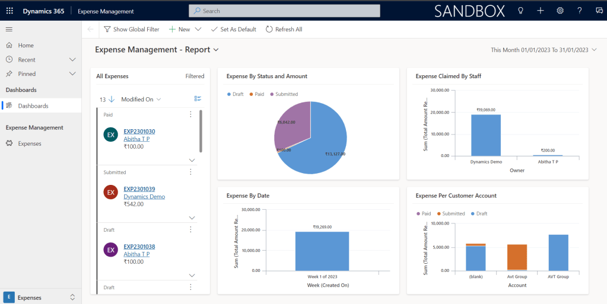The height and width of the screenshot is (304, 607).
Task: Click the blue Dynamics Demo bar in chart
Action: [485, 135]
